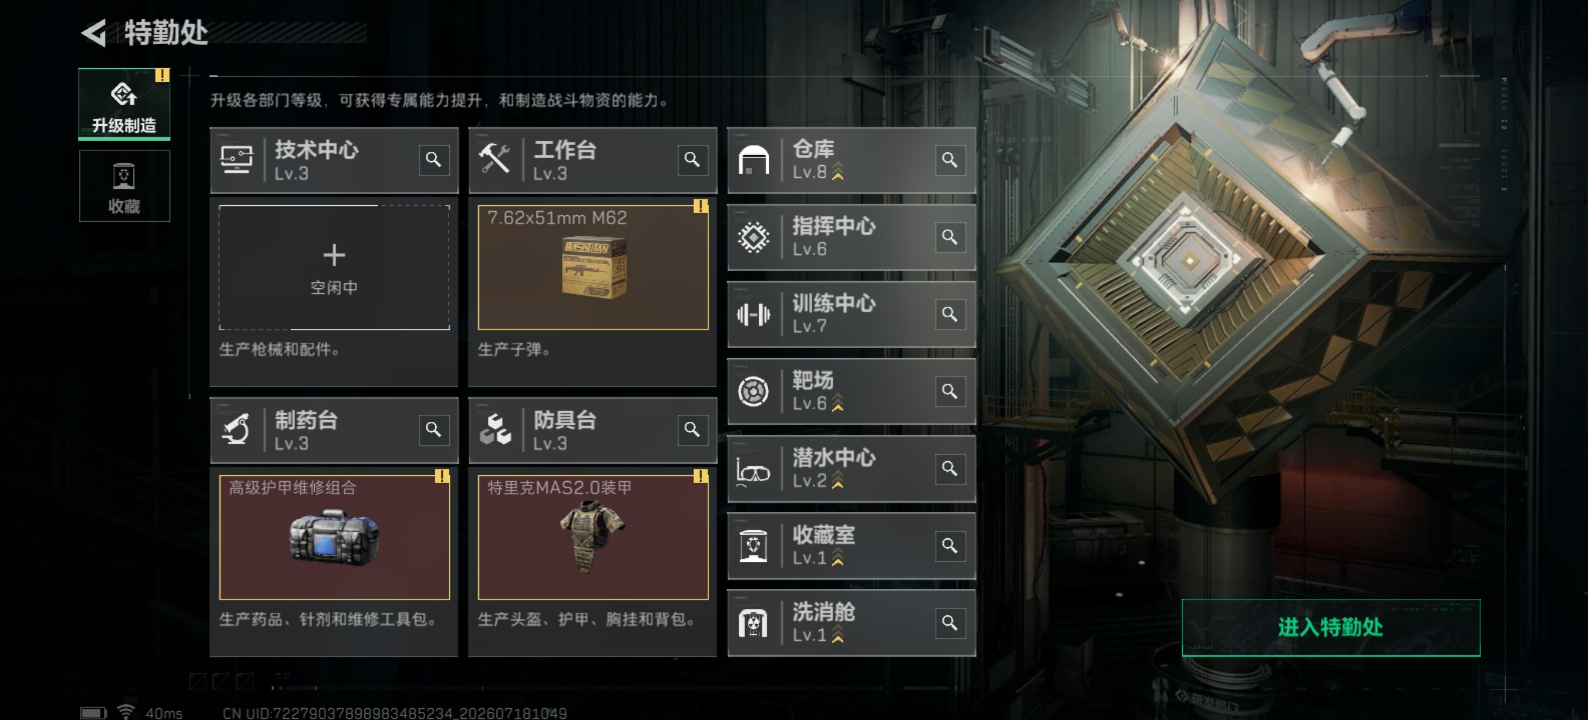Collect the 高级护甲维修组合 item
The height and width of the screenshot is (720, 1588).
point(334,537)
